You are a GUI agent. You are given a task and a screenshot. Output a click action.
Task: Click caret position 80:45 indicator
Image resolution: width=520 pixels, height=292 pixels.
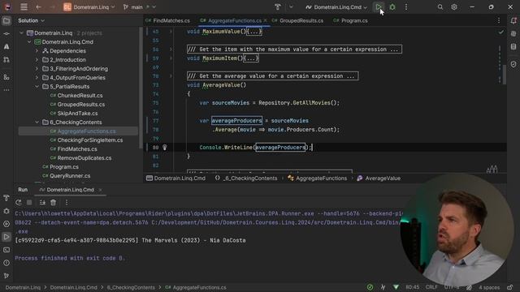(x=413, y=287)
